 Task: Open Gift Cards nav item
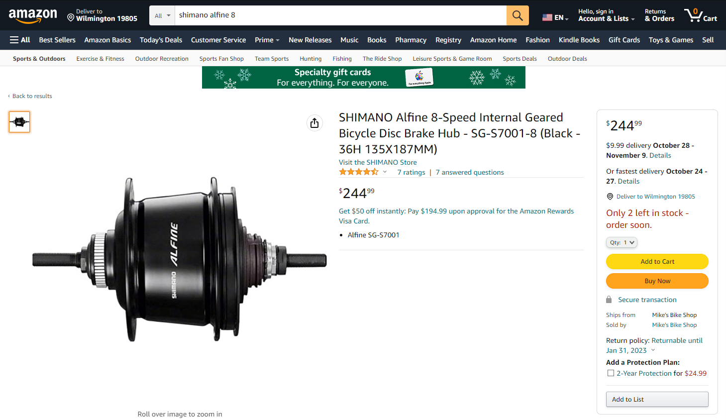pos(624,40)
